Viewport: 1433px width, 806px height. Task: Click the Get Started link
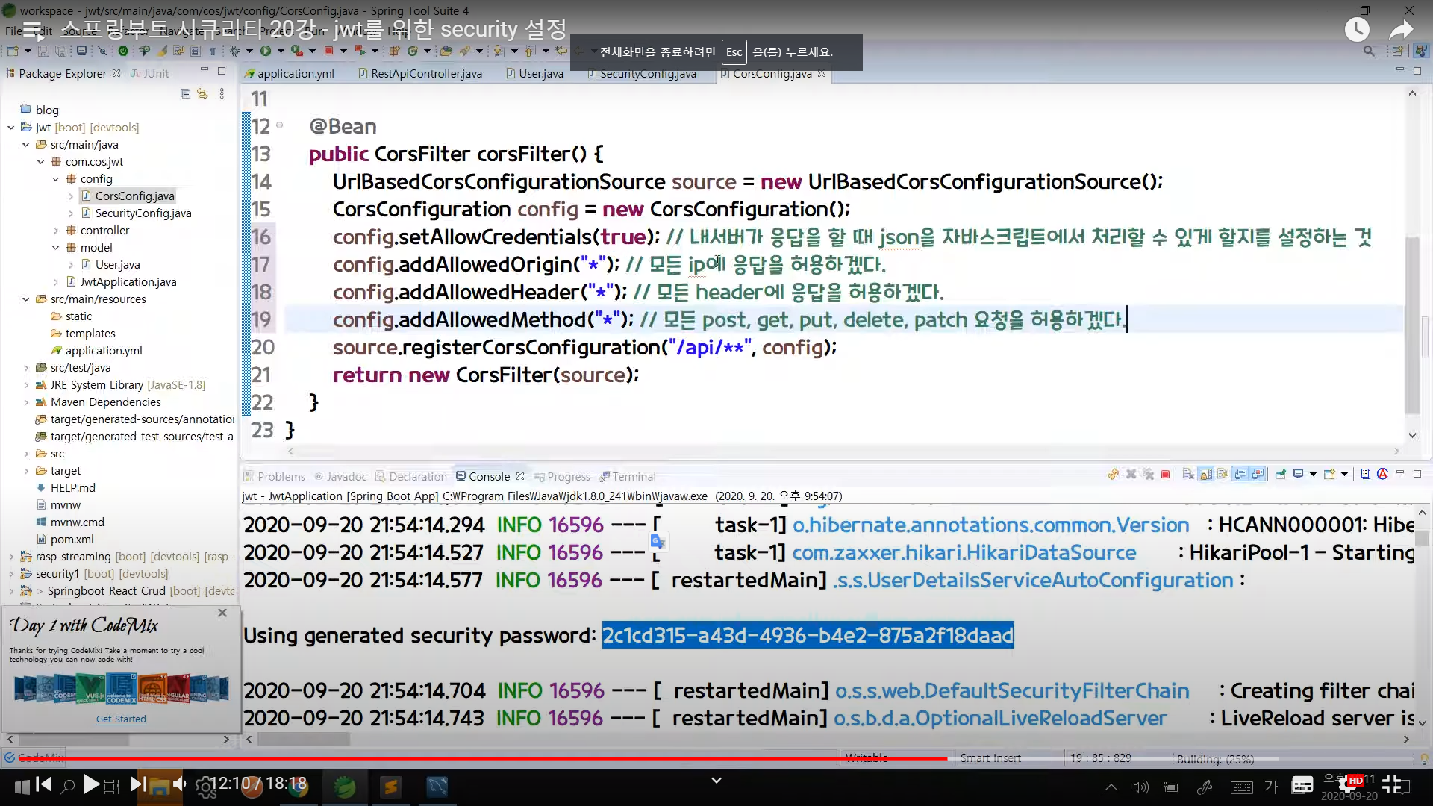click(x=121, y=719)
